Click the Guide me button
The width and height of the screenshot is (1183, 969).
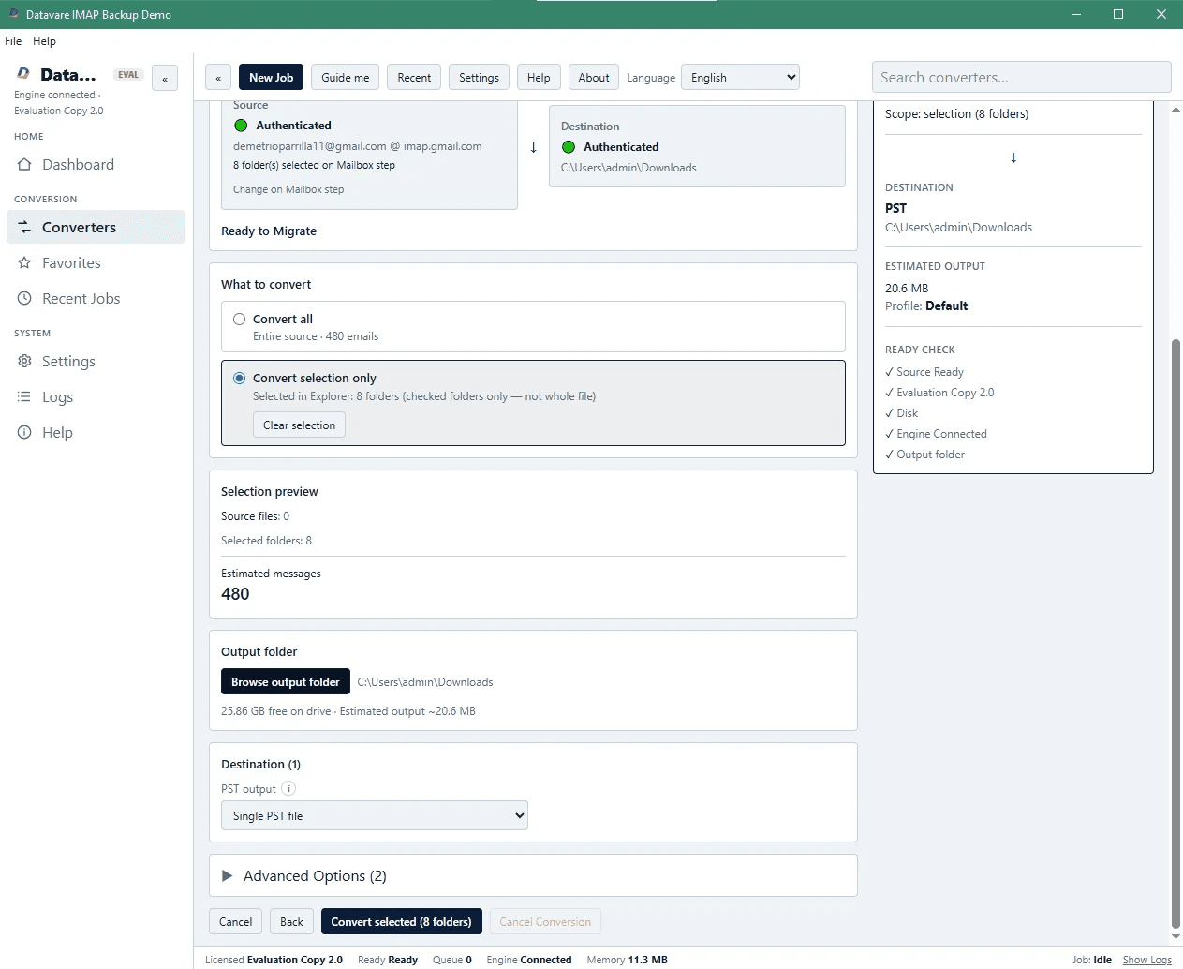pyautogui.click(x=345, y=78)
